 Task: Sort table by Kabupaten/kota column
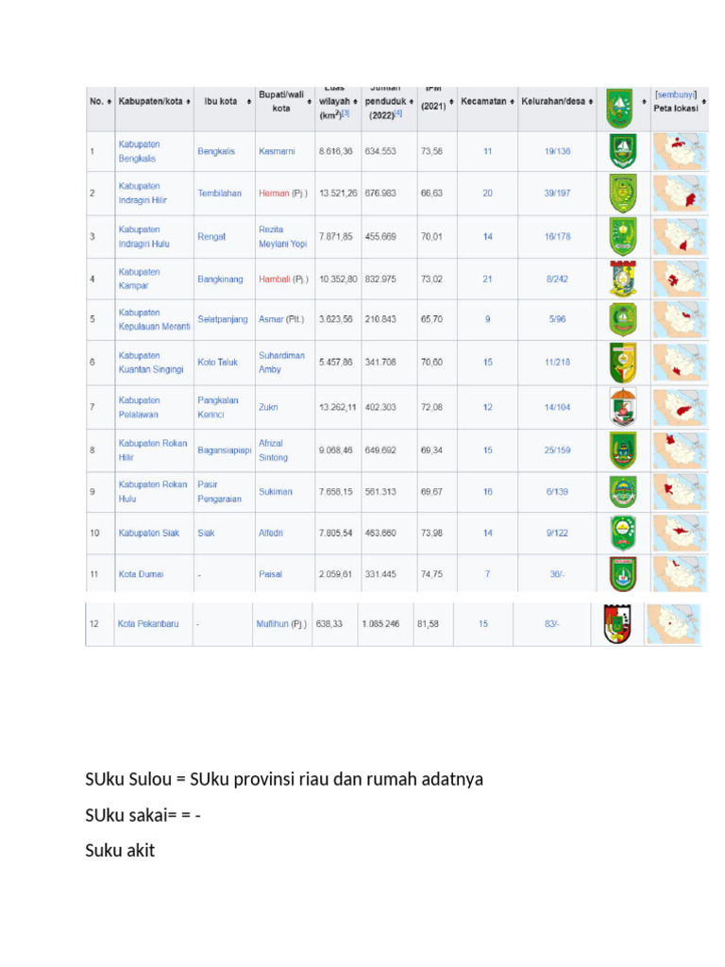pyautogui.click(x=189, y=102)
